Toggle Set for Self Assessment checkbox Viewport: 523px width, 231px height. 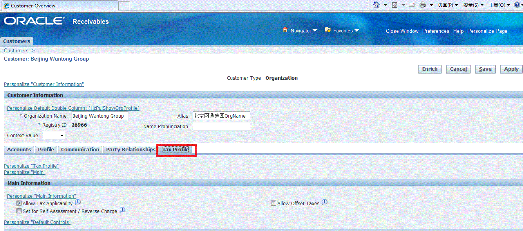(x=19, y=211)
